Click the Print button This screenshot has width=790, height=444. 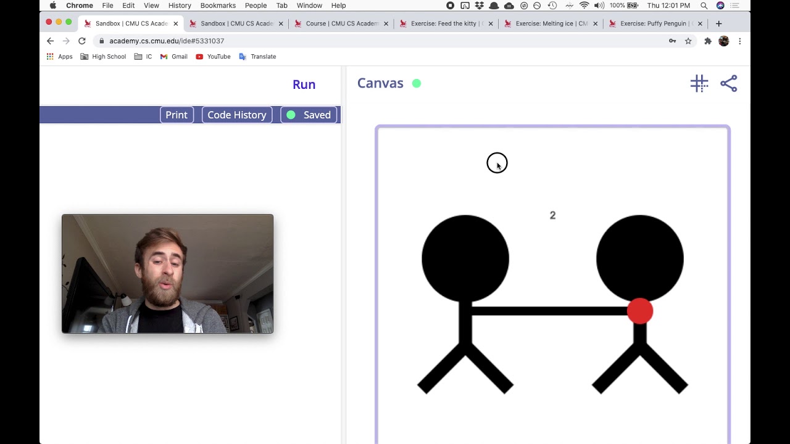(x=177, y=115)
